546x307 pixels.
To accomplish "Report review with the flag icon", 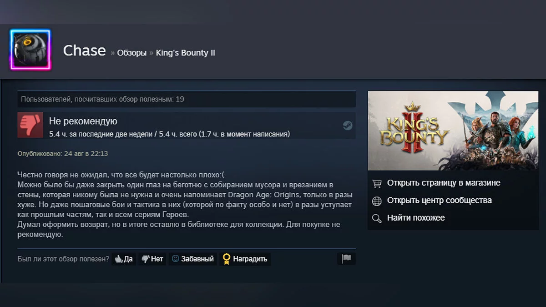I will pyautogui.click(x=347, y=259).
